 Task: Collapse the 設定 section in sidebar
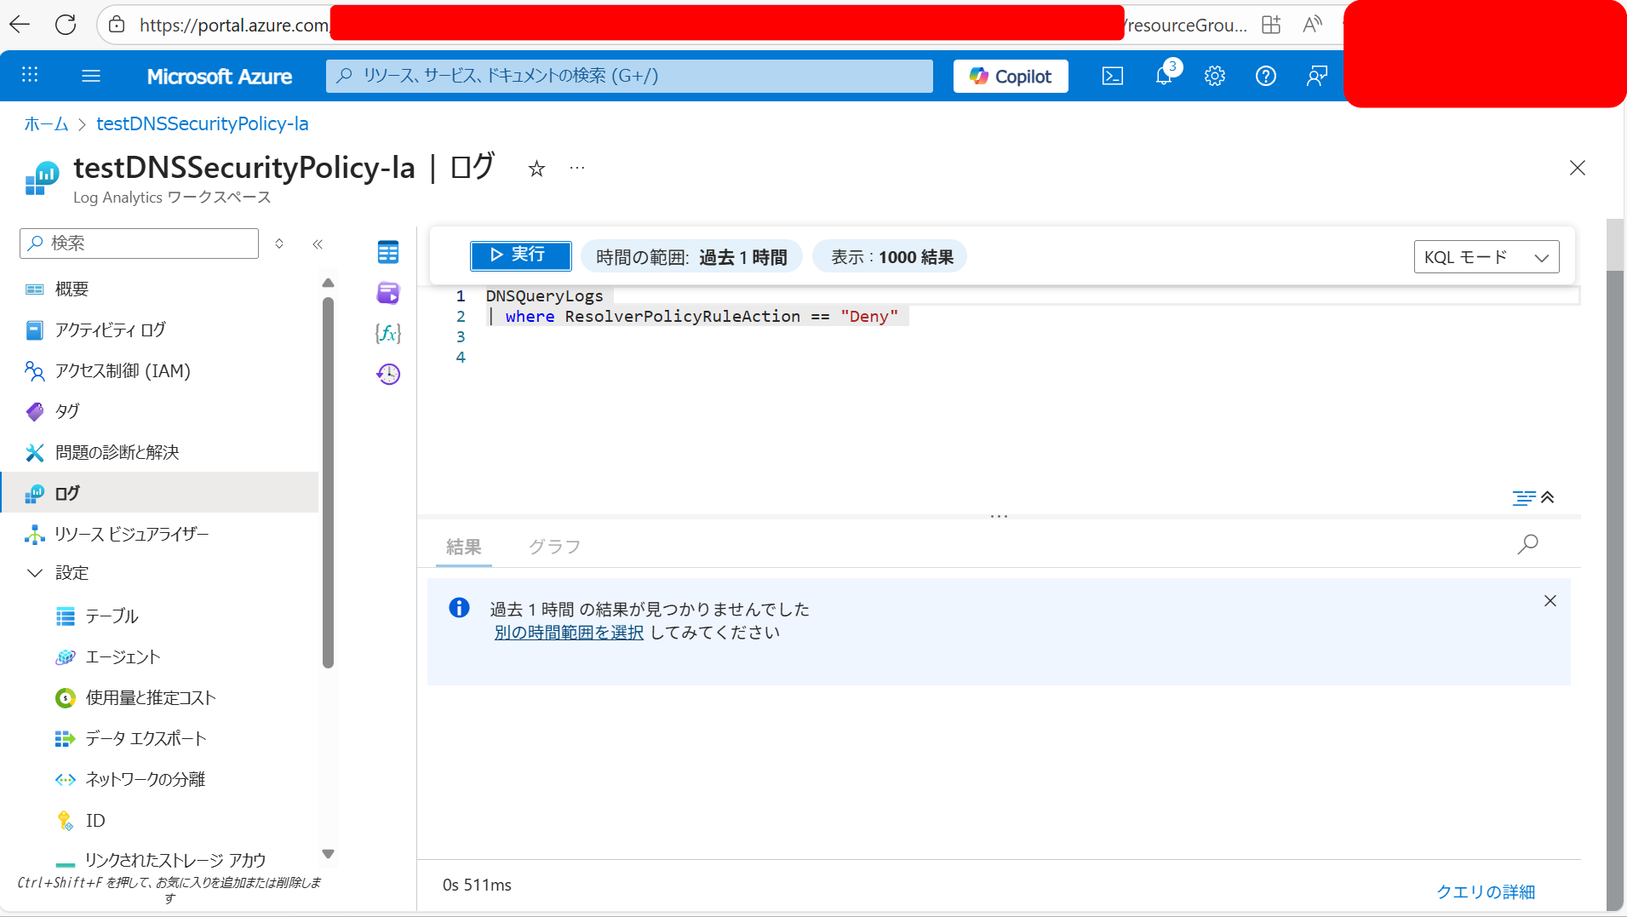[35, 573]
